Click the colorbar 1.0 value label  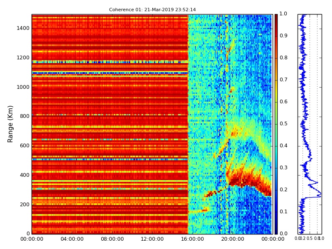click(283, 14)
